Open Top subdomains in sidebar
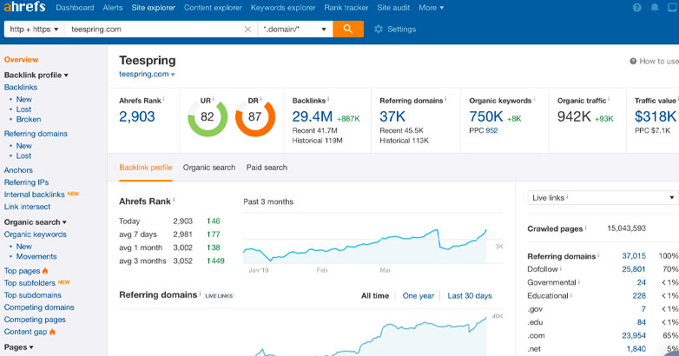Viewport: 679px width, 356px height. coord(32,295)
